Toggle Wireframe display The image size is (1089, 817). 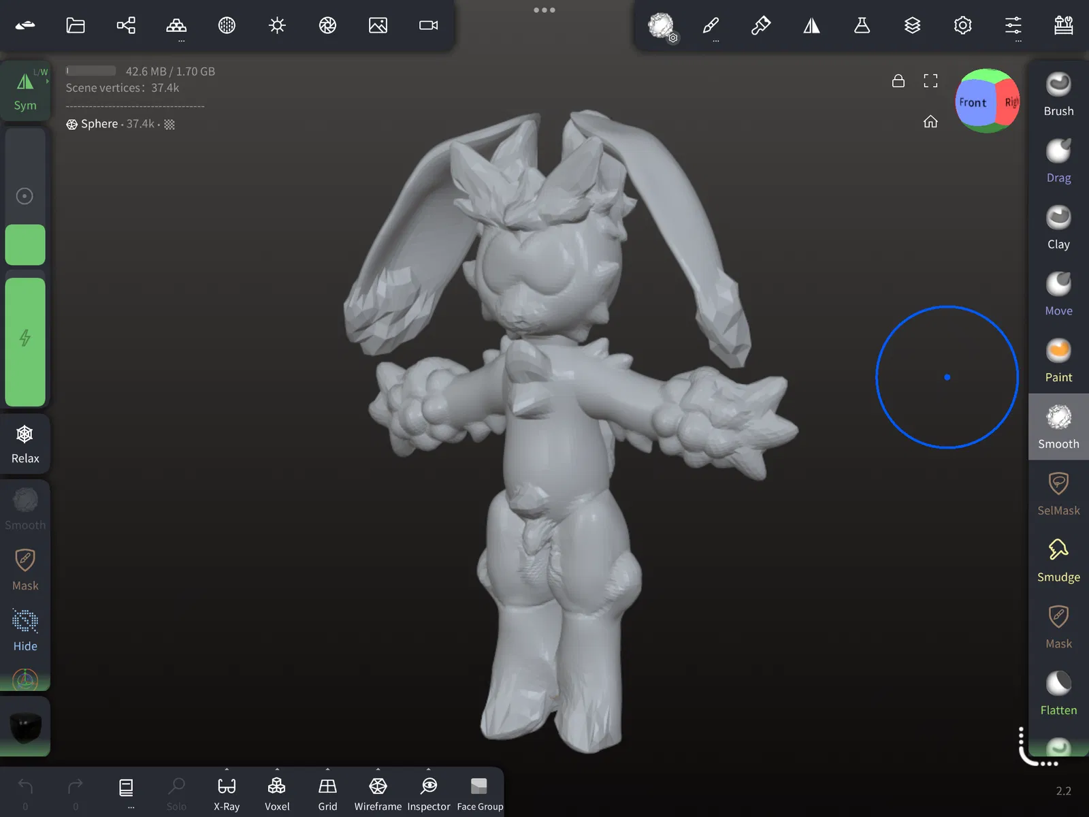pyautogui.click(x=378, y=794)
